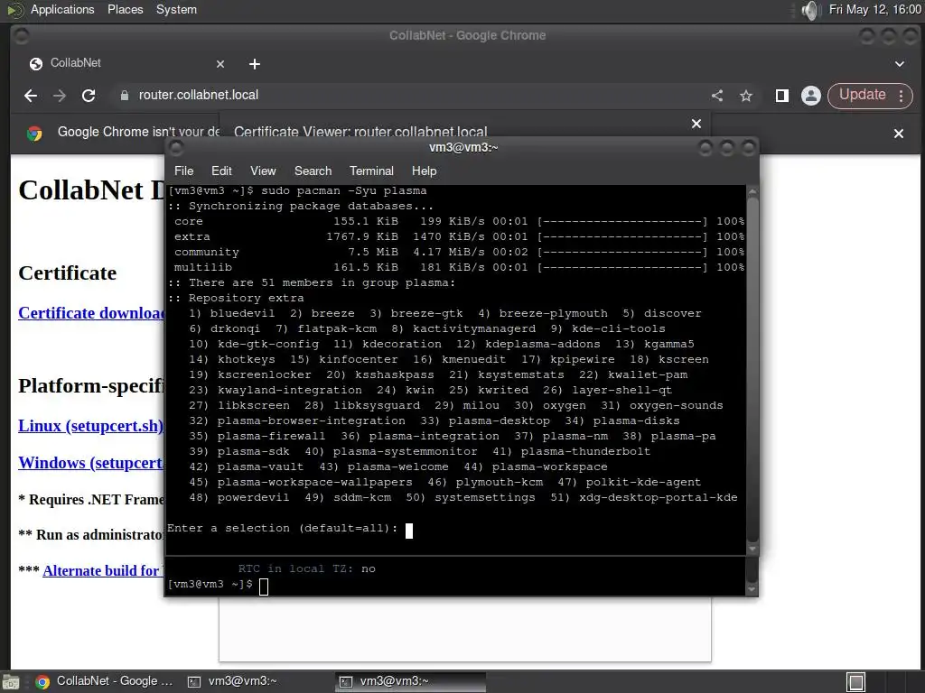The height and width of the screenshot is (693, 925).
Task: Close the CollabNet tab
Action: click(x=220, y=64)
